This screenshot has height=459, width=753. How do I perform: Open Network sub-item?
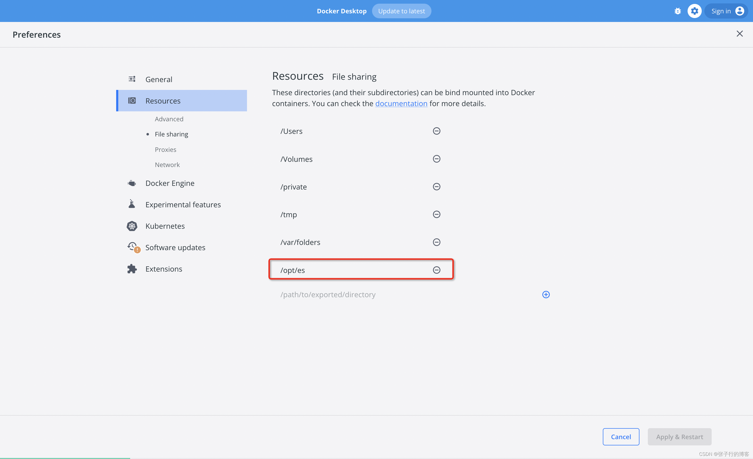pos(167,165)
